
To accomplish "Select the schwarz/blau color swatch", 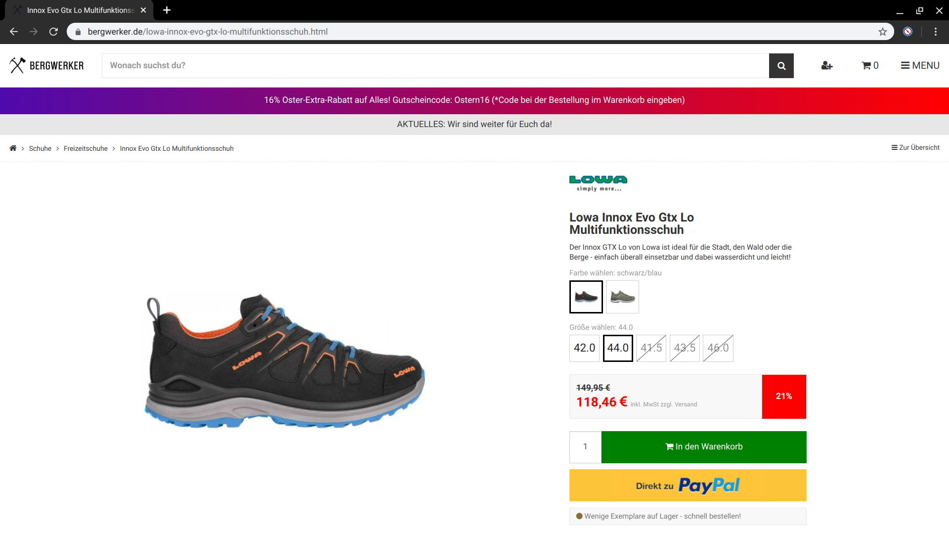I will [586, 297].
